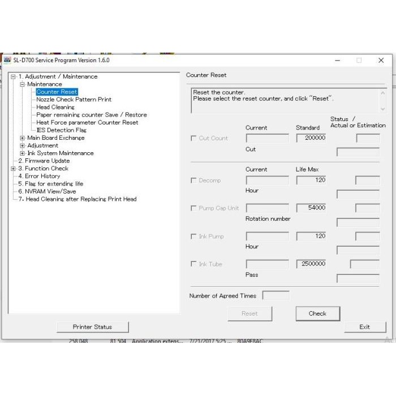Close the Service Program window
Viewport: 396px width, 396px height.
(381, 61)
